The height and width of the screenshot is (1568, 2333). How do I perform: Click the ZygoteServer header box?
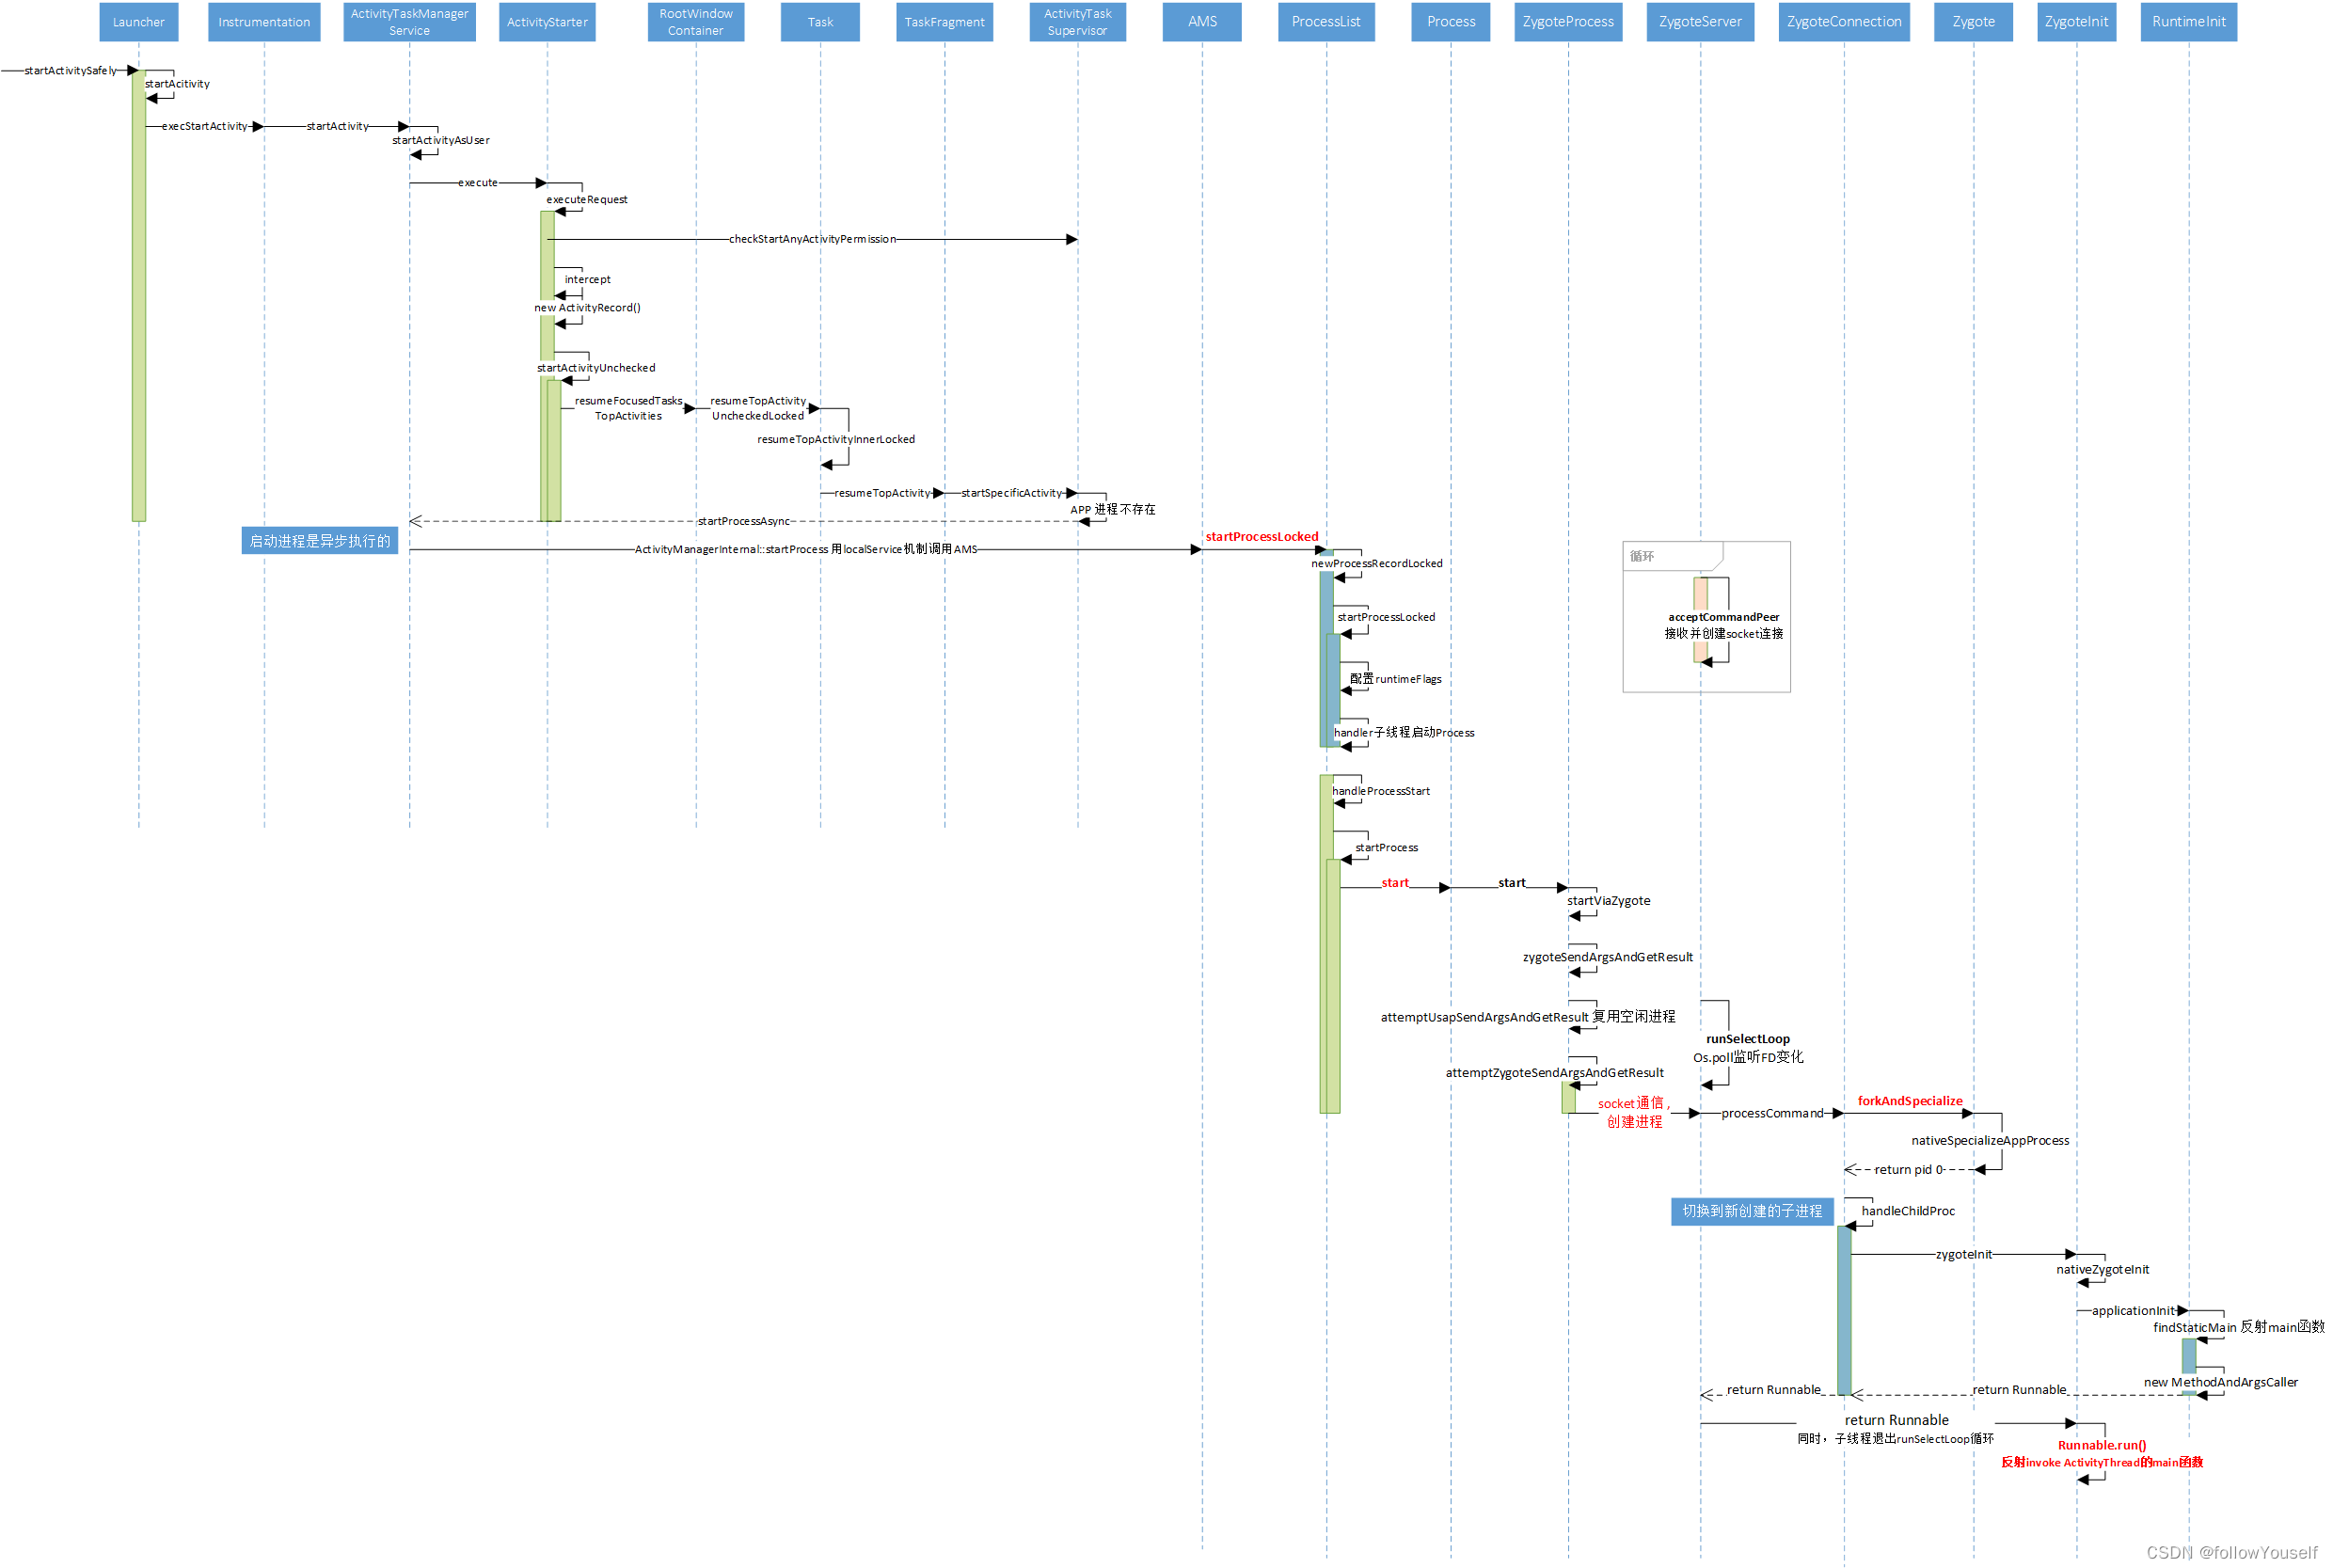coord(1700,22)
